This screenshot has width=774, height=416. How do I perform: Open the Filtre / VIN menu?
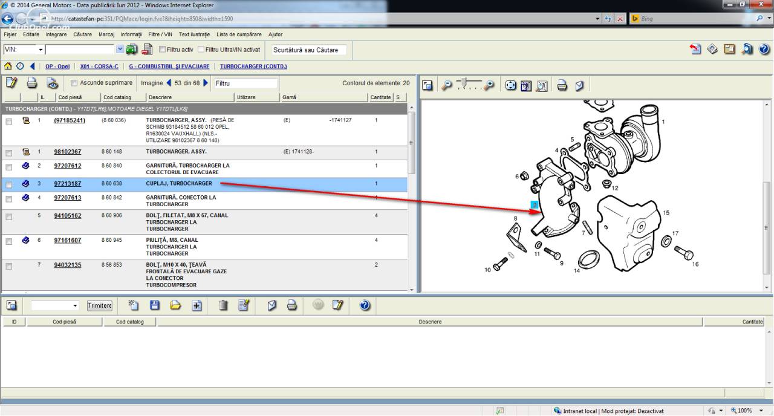tap(160, 34)
